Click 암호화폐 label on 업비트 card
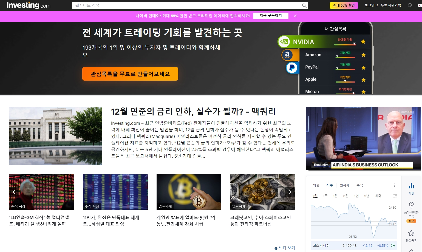Screen dimensions: 422x252 tap(165, 206)
